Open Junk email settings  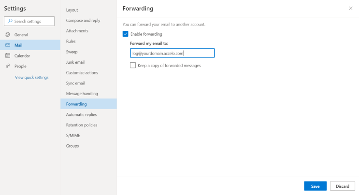75,62
